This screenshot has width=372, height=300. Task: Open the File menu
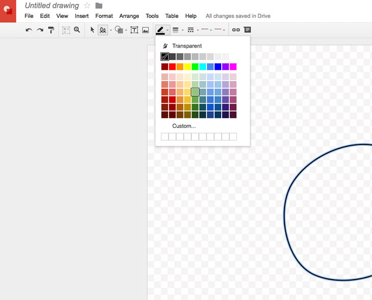[29, 16]
